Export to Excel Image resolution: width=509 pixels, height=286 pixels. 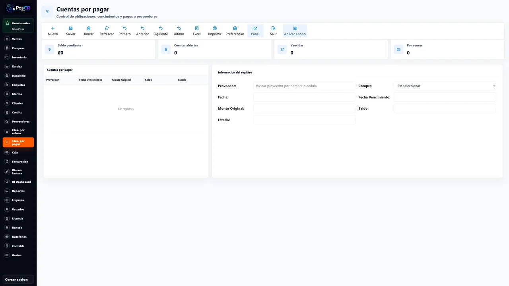[197, 31]
